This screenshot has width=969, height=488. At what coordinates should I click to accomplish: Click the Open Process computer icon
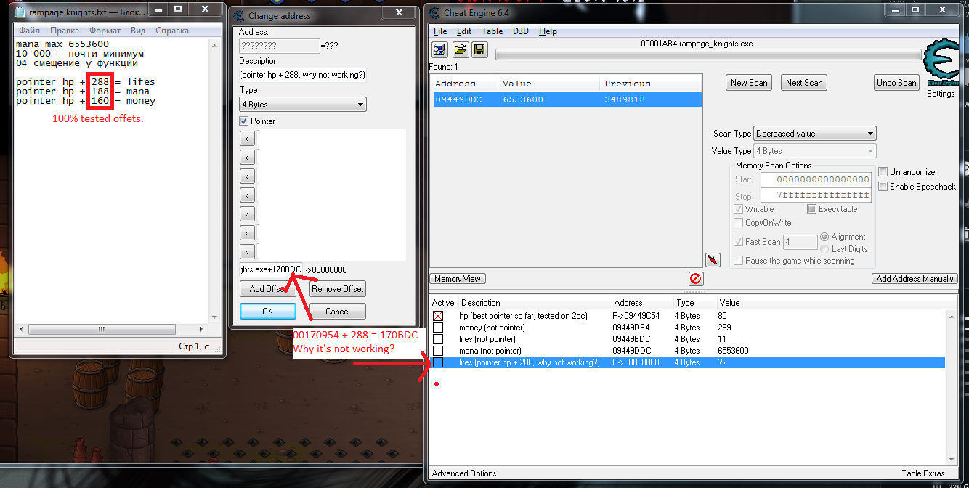[x=440, y=49]
